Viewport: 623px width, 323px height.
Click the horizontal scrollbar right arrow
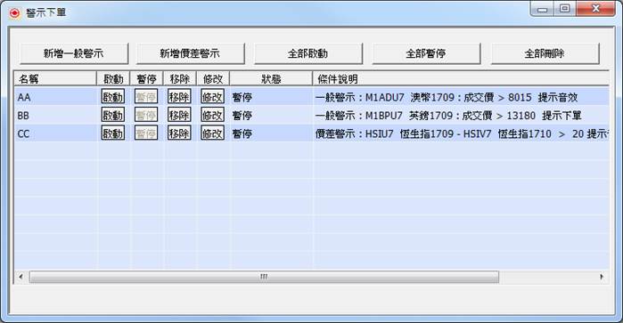pyautogui.click(x=602, y=277)
